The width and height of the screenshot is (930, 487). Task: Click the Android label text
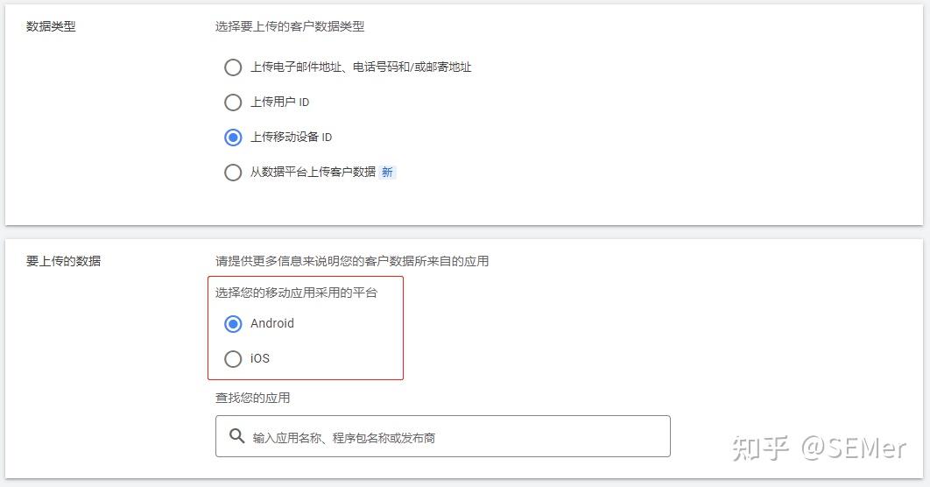coord(271,323)
